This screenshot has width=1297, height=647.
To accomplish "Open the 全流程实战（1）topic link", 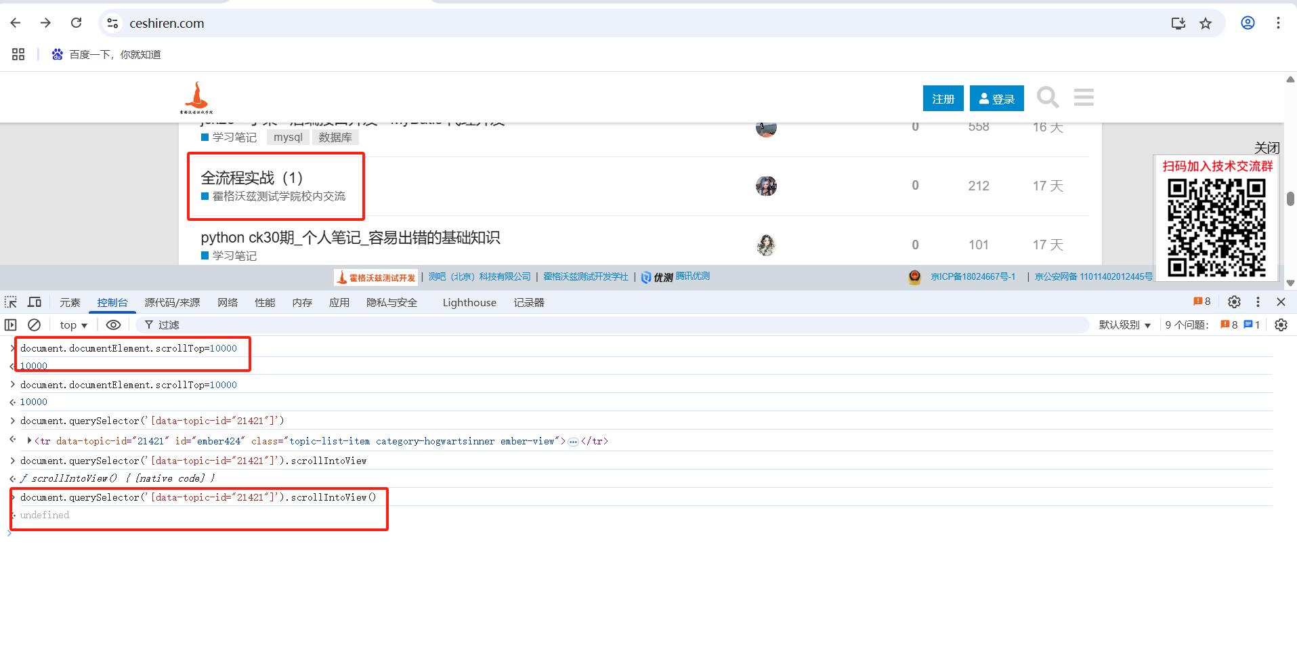I will tap(251, 178).
